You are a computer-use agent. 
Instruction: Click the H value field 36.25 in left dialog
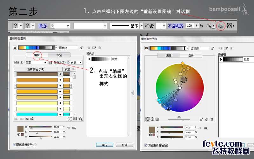58,127
